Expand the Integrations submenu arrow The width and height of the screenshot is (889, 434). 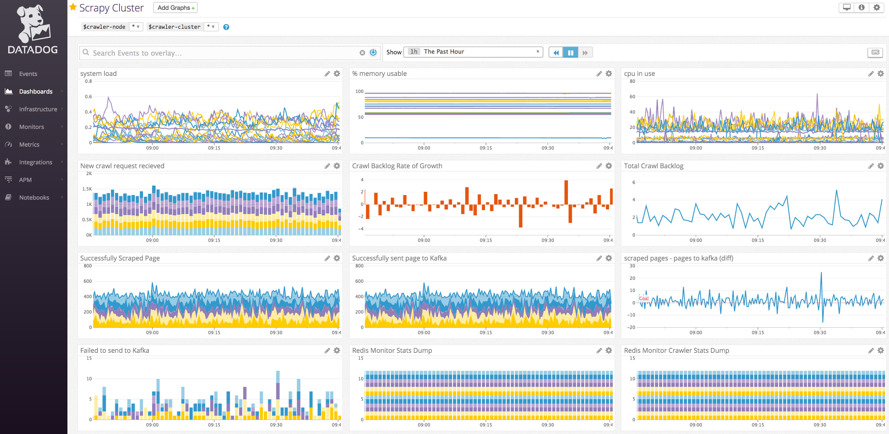(62, 161)
